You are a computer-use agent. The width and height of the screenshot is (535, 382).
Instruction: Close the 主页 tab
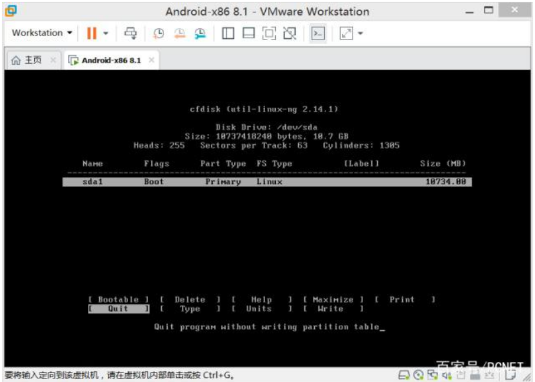[x=53, y=60]
